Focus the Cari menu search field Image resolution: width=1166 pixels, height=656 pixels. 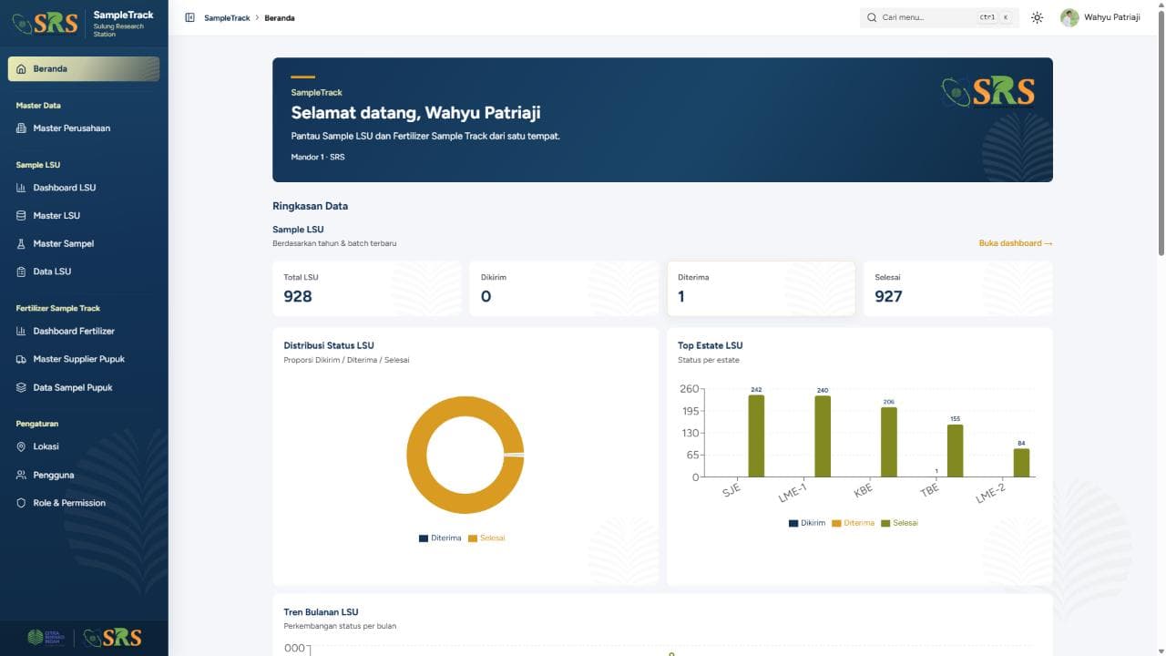click(x=939, y=17)
